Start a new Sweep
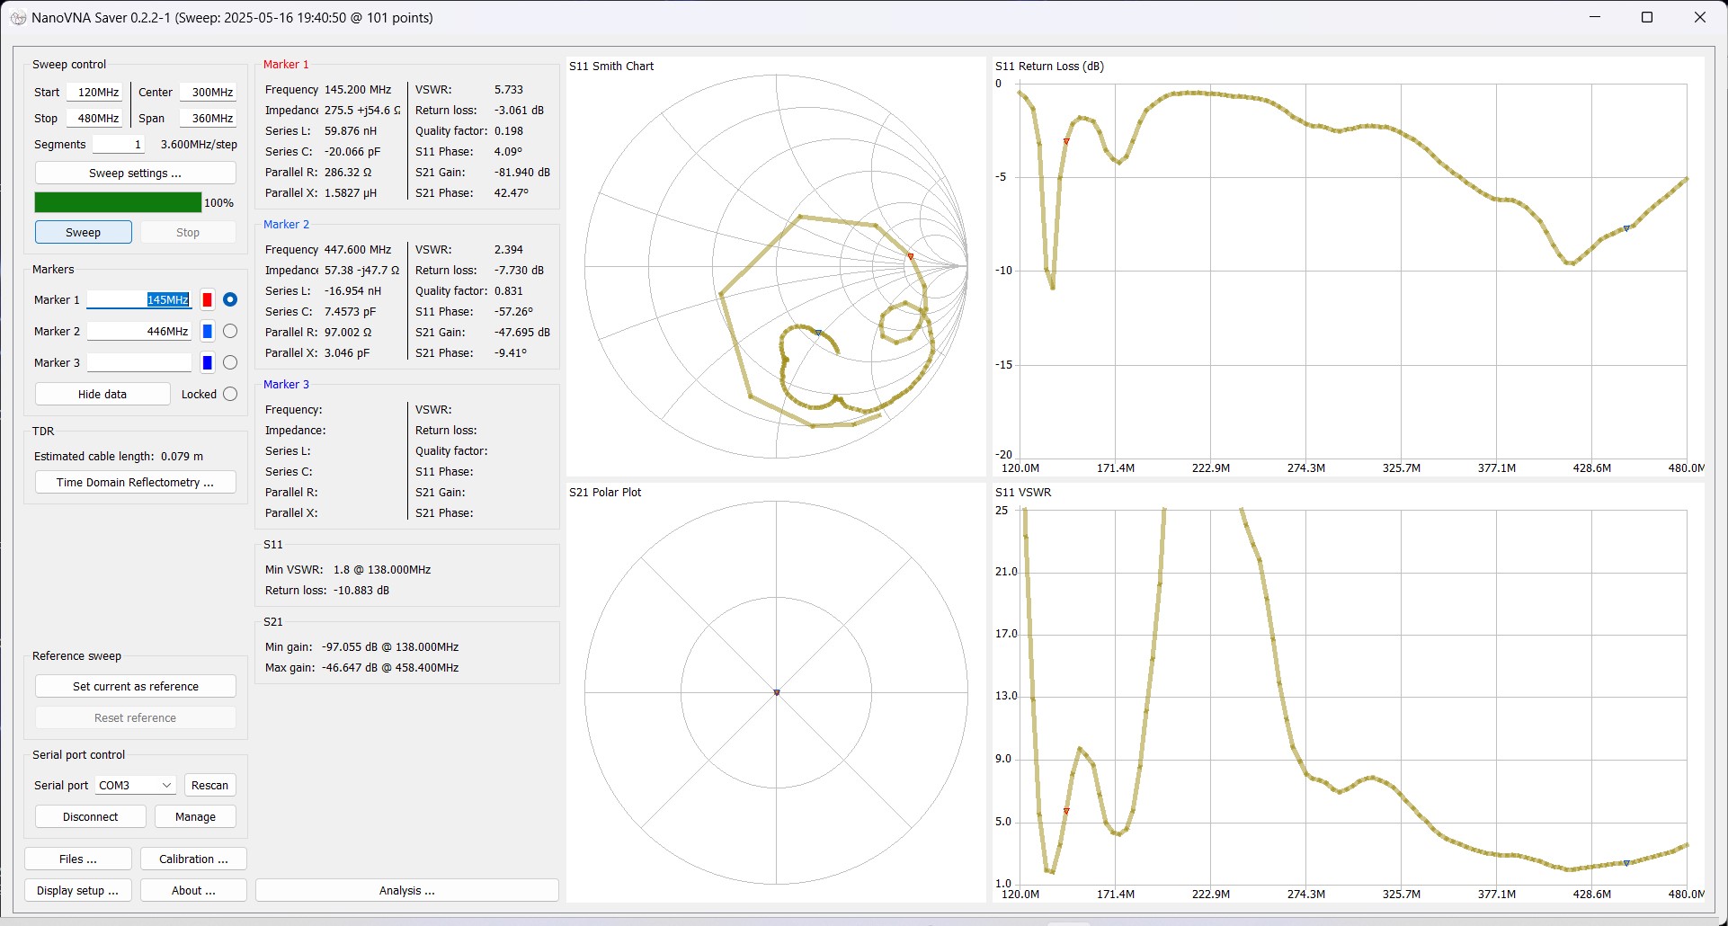Screen dimensions: 1728x926 (83, 232)
